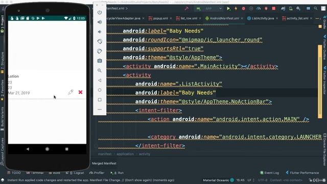Click the red Debug bug icon
327x184 pixels.
(243, 9)
